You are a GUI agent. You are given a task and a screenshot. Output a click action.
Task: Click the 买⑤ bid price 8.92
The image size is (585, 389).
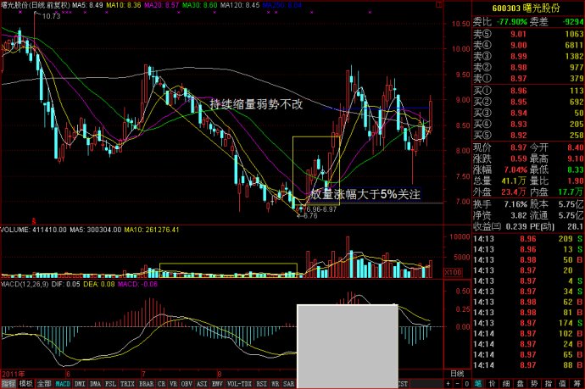tap(519, 136)
